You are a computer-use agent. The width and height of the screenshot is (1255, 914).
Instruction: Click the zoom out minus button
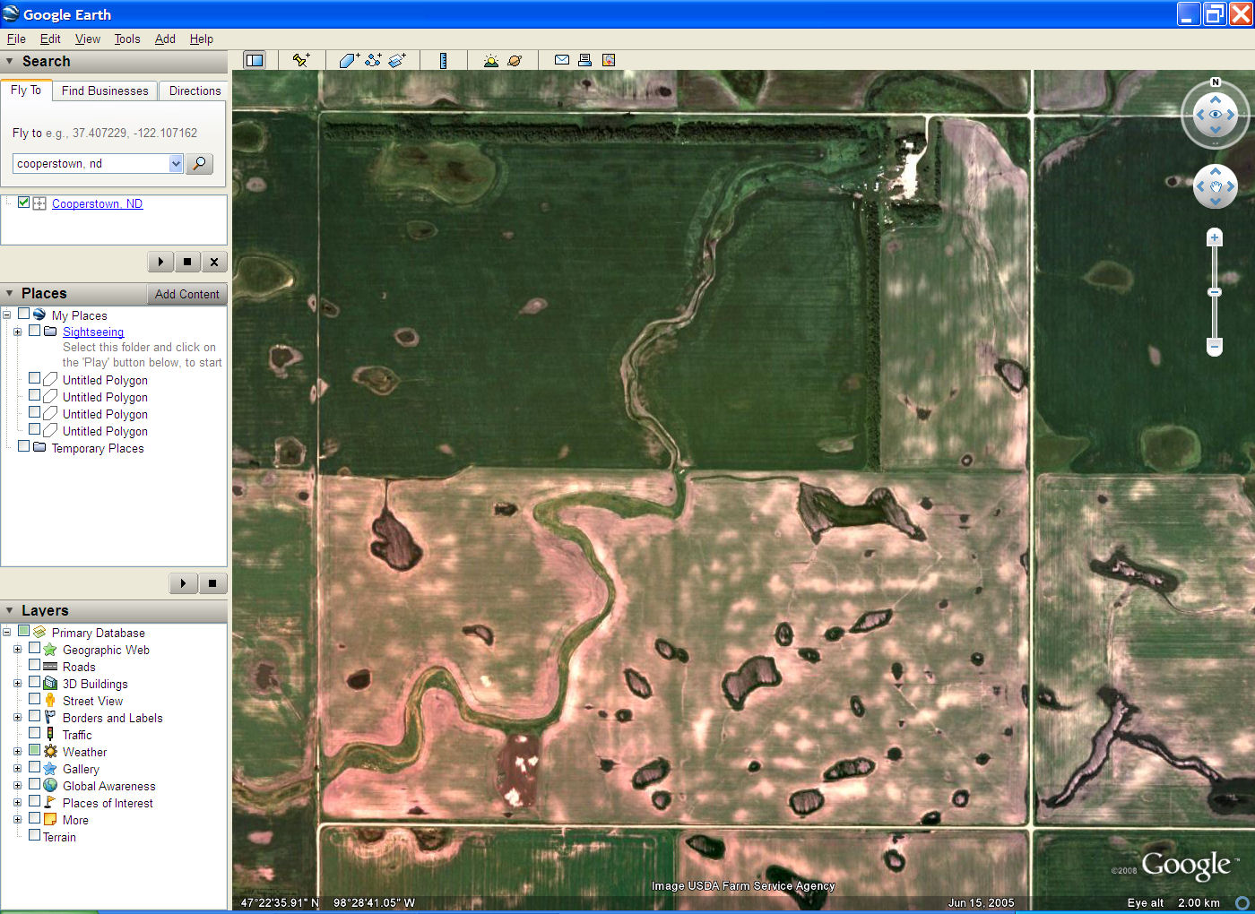1215,345
